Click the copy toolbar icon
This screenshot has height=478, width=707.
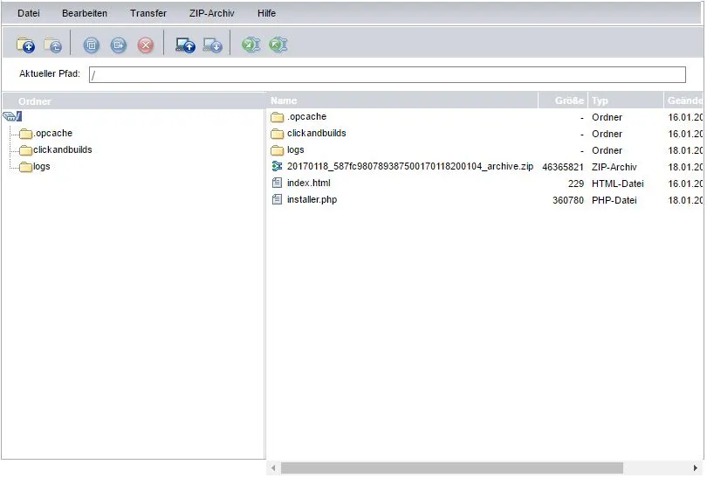[91, 45]
